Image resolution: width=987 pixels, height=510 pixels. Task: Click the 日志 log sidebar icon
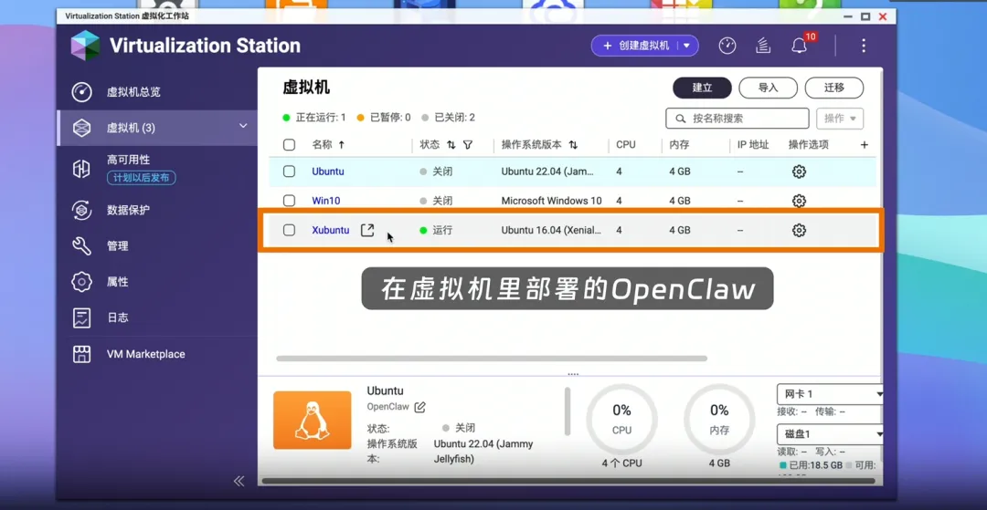(82, 317)
